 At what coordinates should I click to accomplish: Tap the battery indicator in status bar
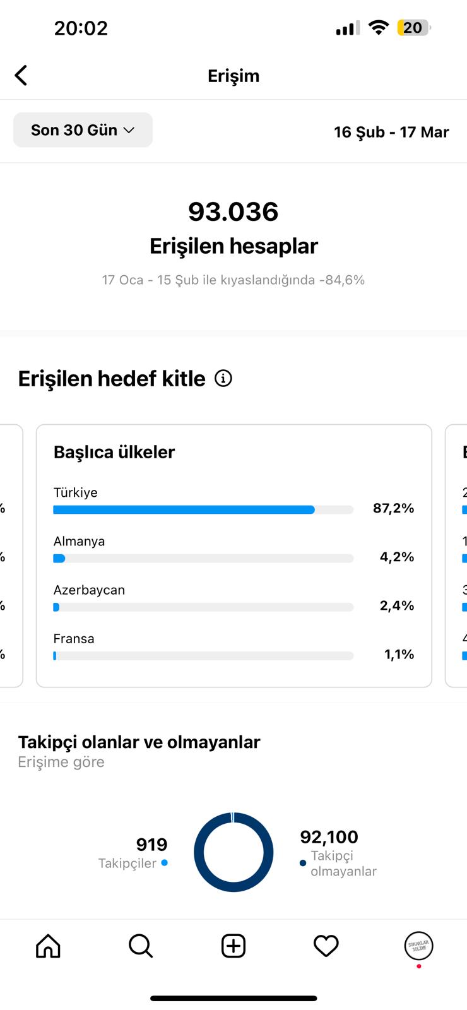click(x=413, y=28)
